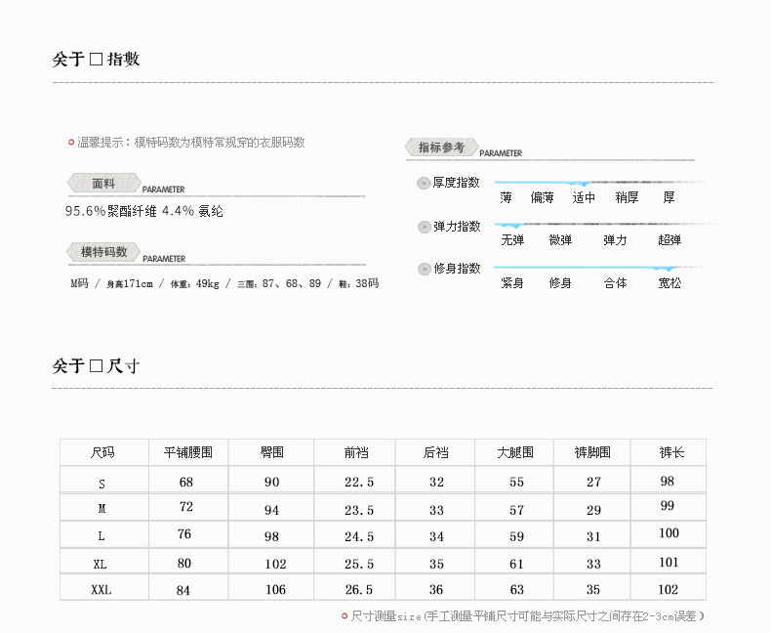This screenshot has height=633, width=771.
Task: Click front rise value 26.5
Action: (359, 590)
